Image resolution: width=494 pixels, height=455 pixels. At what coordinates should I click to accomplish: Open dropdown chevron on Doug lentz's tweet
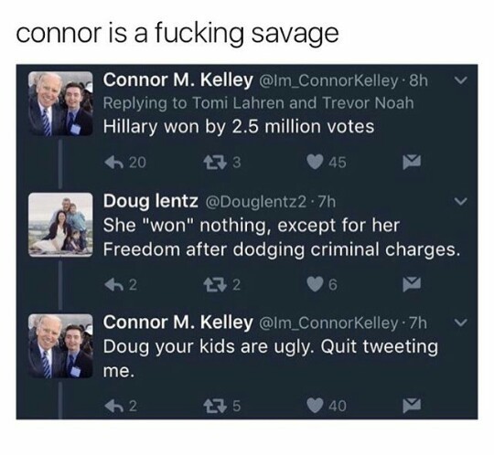(460, 201)
